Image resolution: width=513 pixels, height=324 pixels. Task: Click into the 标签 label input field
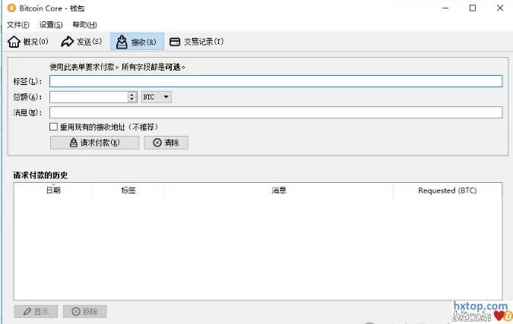click(x=275, y=81)
